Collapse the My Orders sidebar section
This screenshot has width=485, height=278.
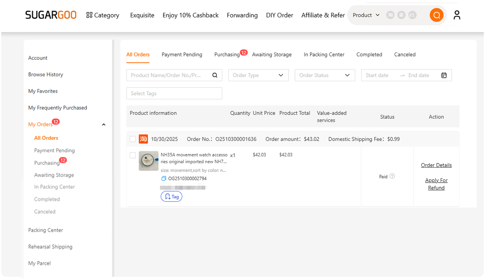tap(103, 124)
